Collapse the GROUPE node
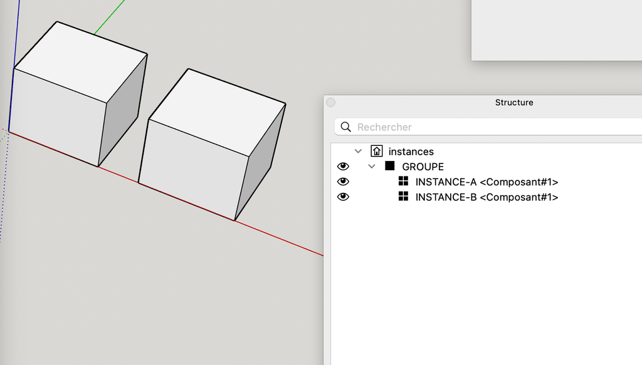642x365 pixels. 372,167
